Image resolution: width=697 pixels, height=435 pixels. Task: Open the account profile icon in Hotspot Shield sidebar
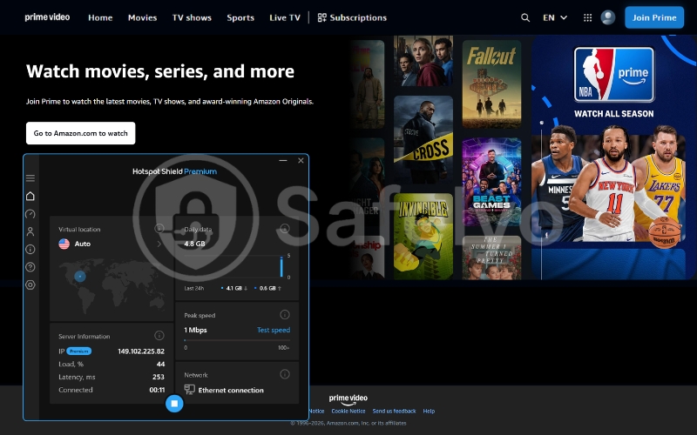pos(30,231)
